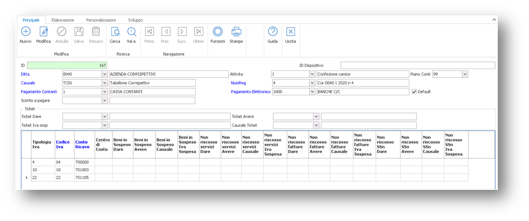Open the Funzioni menu icon
Viewport: 529px width, 221px height.
tap(218, 32)
